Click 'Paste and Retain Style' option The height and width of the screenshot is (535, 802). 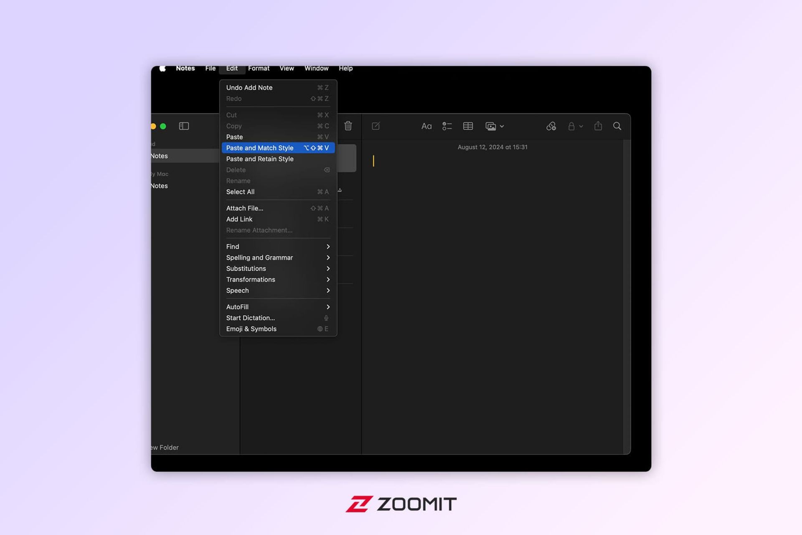(x=259, y=158)
